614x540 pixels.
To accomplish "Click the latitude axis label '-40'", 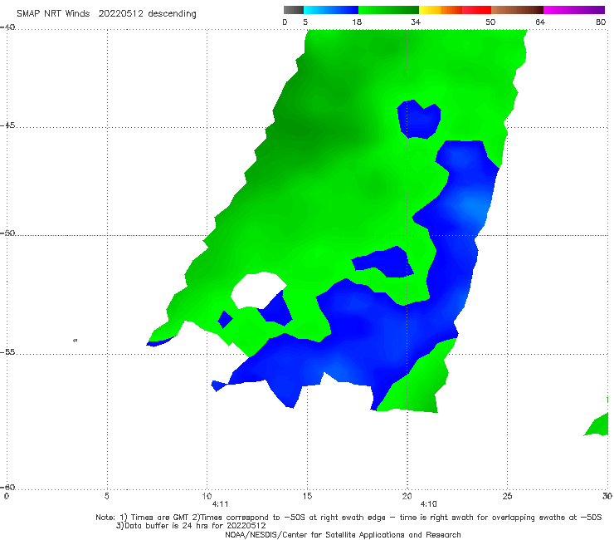I will 7,27.
